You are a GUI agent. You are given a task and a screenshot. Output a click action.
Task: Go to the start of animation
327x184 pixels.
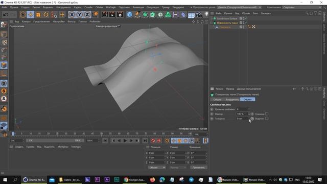105,141
